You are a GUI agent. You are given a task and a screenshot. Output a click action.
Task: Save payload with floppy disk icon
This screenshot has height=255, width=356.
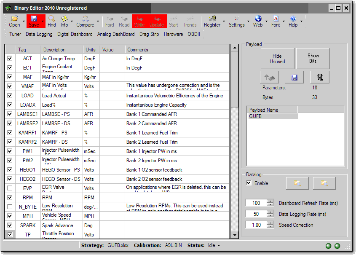tap(294, 77)
